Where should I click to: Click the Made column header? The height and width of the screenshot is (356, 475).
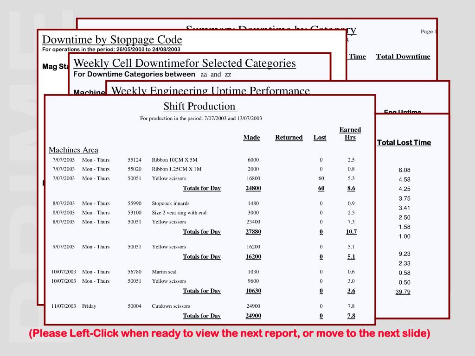click(x=251, y=137)
